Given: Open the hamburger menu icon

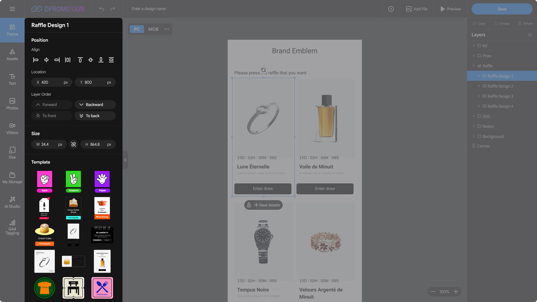Looking at the screenshot, I should coord(12,9).
